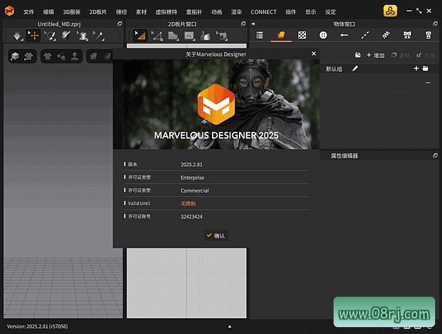This screenshot has width=442, height=334.
Task: Choose the lasso Select Mesh tool
Action: pos(50,36)
